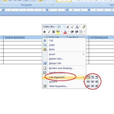Click the Shrink Font icon in mini toolbar
Image resolution: width=114 pixels, height=114 pixels.
(72, 27)
